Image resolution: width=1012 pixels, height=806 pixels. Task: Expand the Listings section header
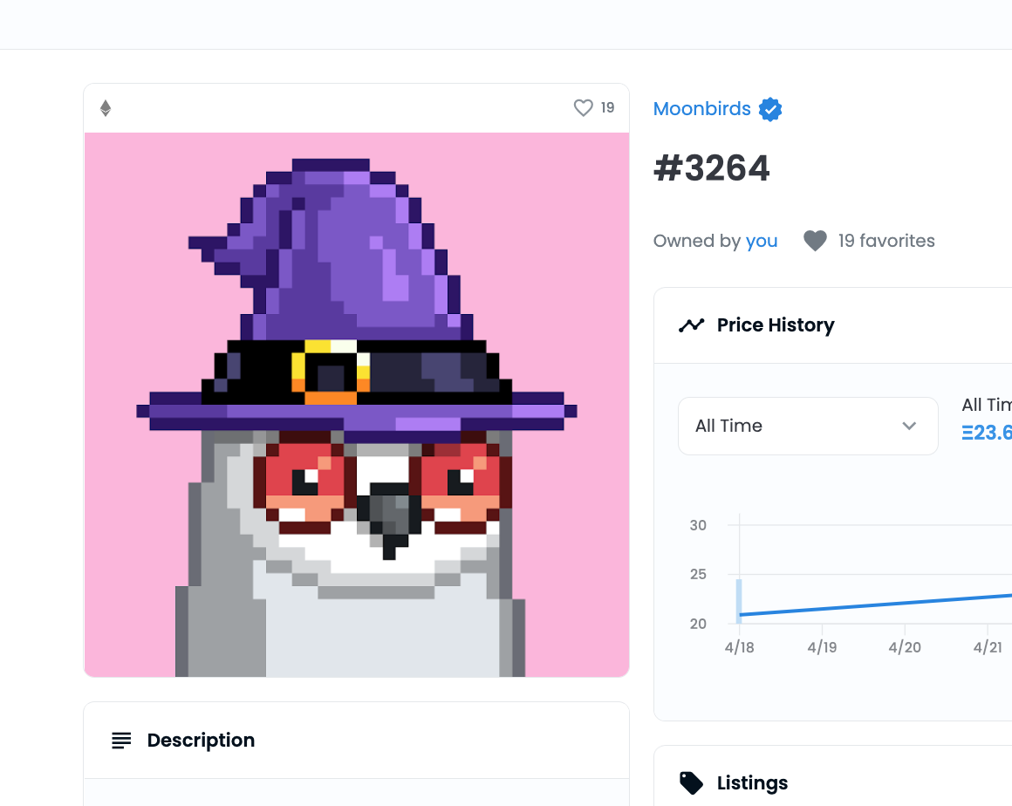pos(833,782)
